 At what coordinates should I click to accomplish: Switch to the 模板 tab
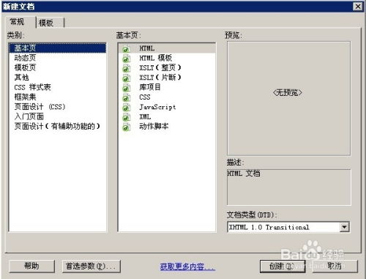[51, 23]
